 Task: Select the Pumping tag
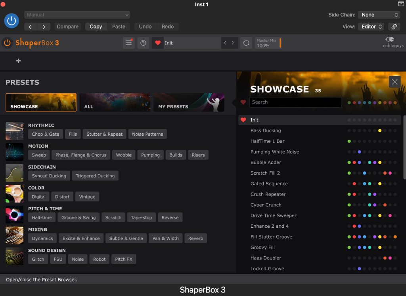pyautogui.click(x=150, y=155)
